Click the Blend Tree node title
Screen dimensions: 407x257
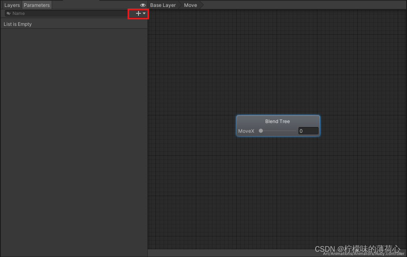[277, 121]
